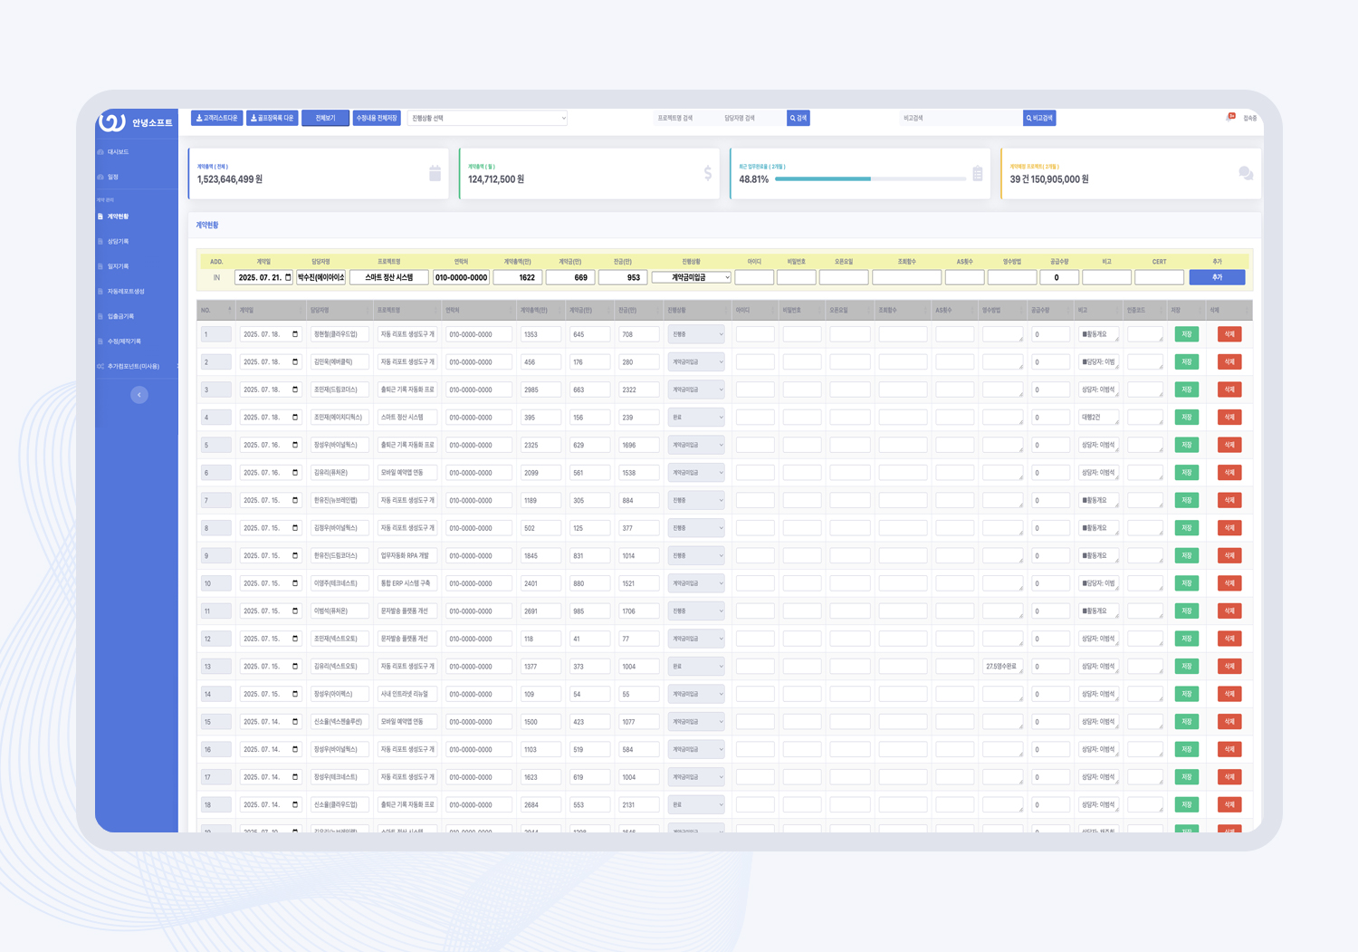This screenshot has width=1358, height=952.
Task: Open calendar icon for row 13 date
Action: point(295,667)
